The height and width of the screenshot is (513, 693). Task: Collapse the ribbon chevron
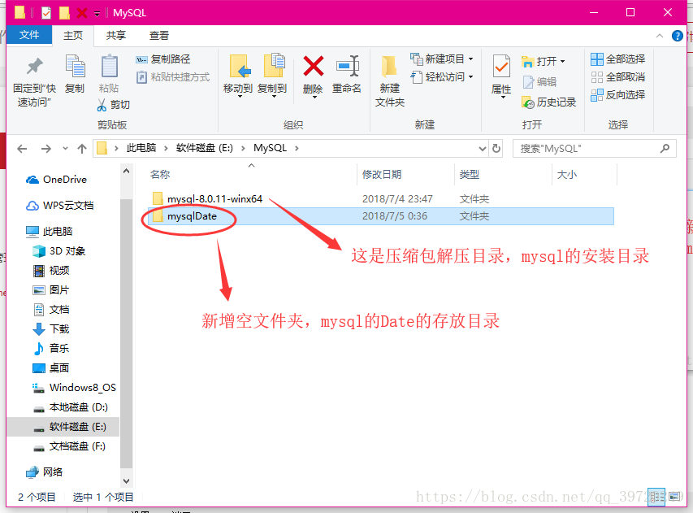(x=660, y=36)
